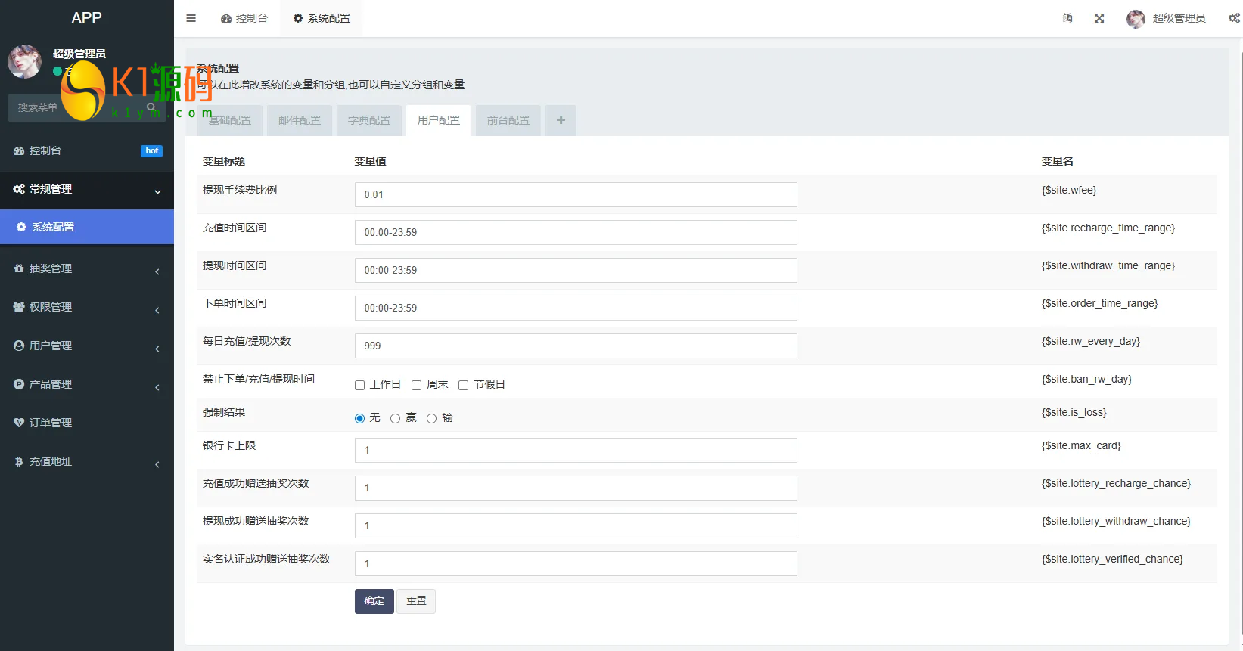Click the 常规管理 cogs icon in sidebar
Screen dimensions: 1243x651
[x=19, y=189]
